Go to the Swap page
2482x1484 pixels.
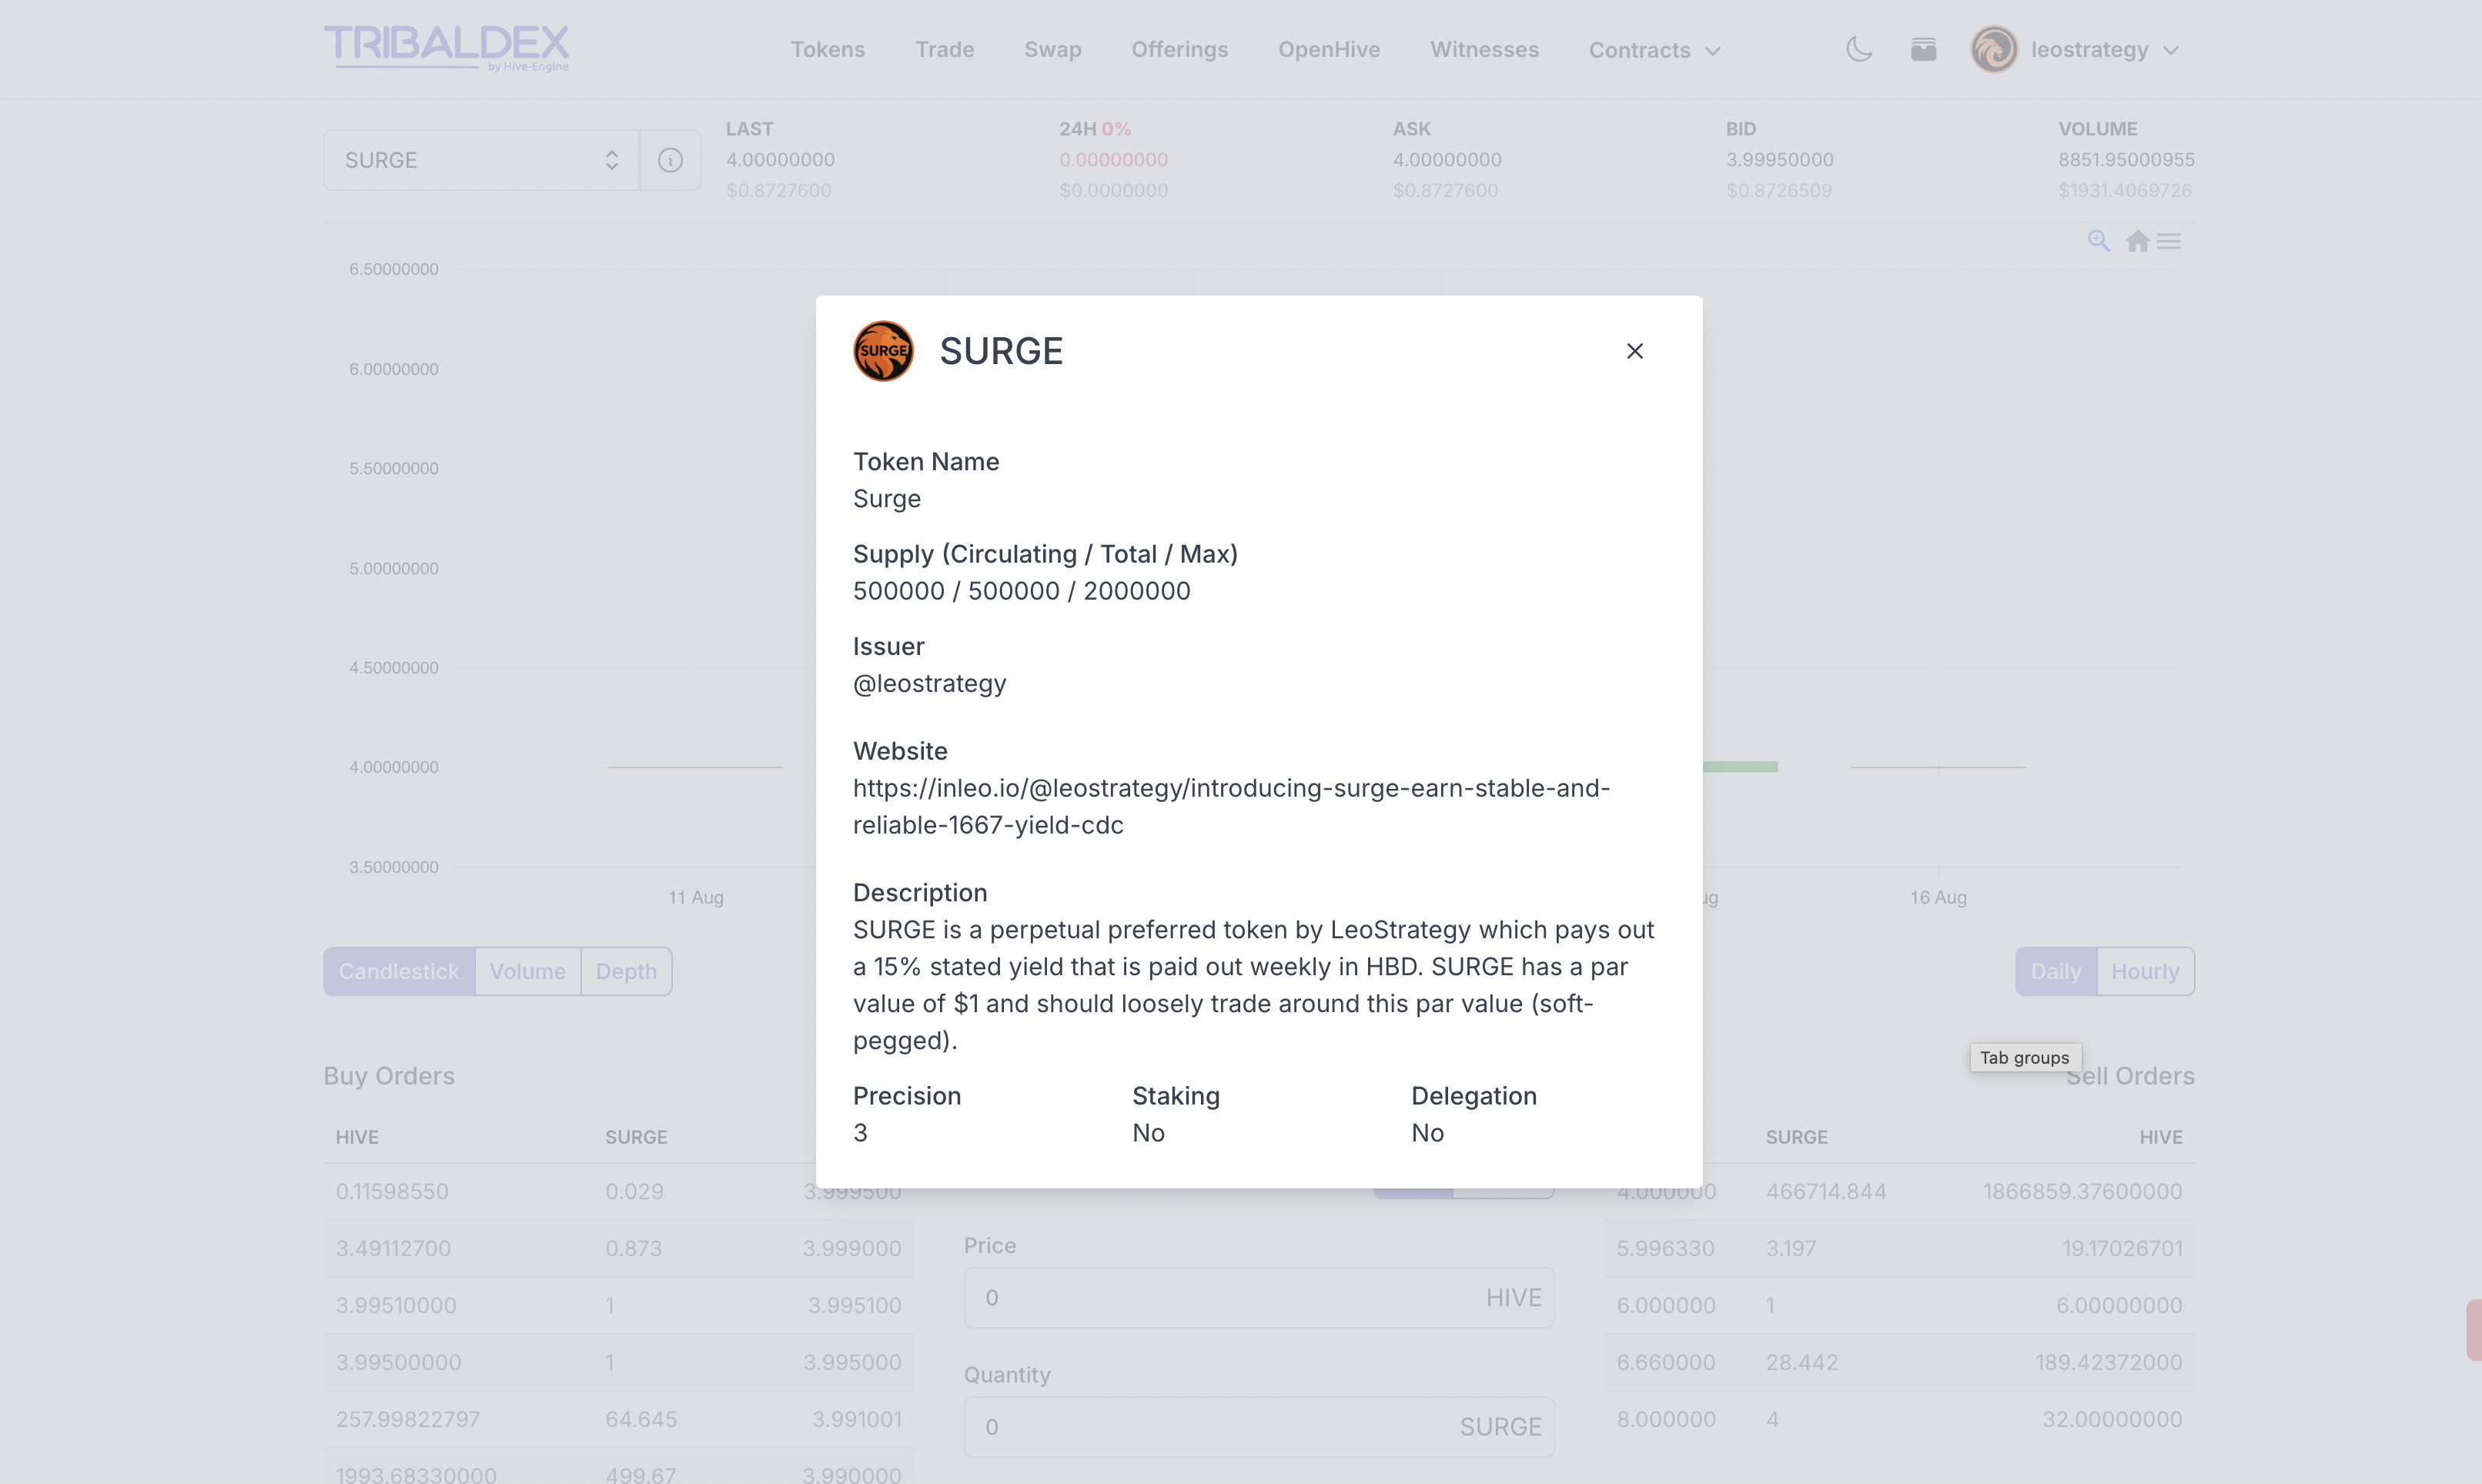(x=1052, y=49)
